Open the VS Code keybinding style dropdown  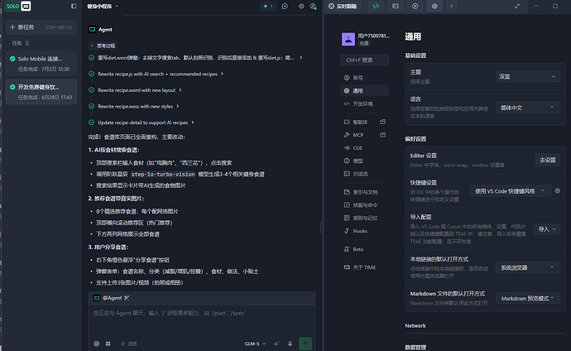pyautogui.click(x=511, y=191)
